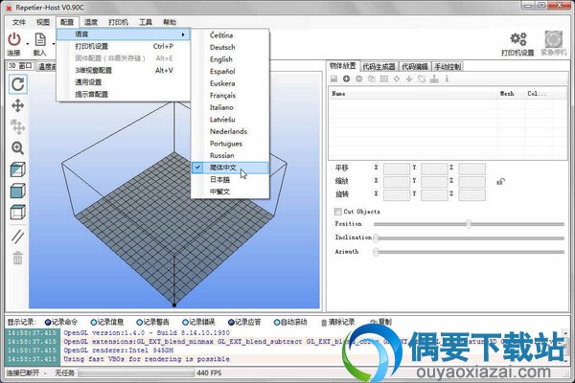Click the 平移 X input field
Screen dimensions: 575x383
(x=397, y=169)
